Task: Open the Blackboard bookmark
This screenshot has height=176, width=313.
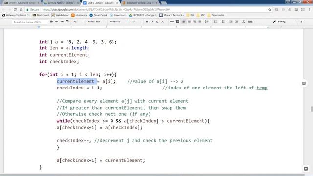Action: point(41,15)
